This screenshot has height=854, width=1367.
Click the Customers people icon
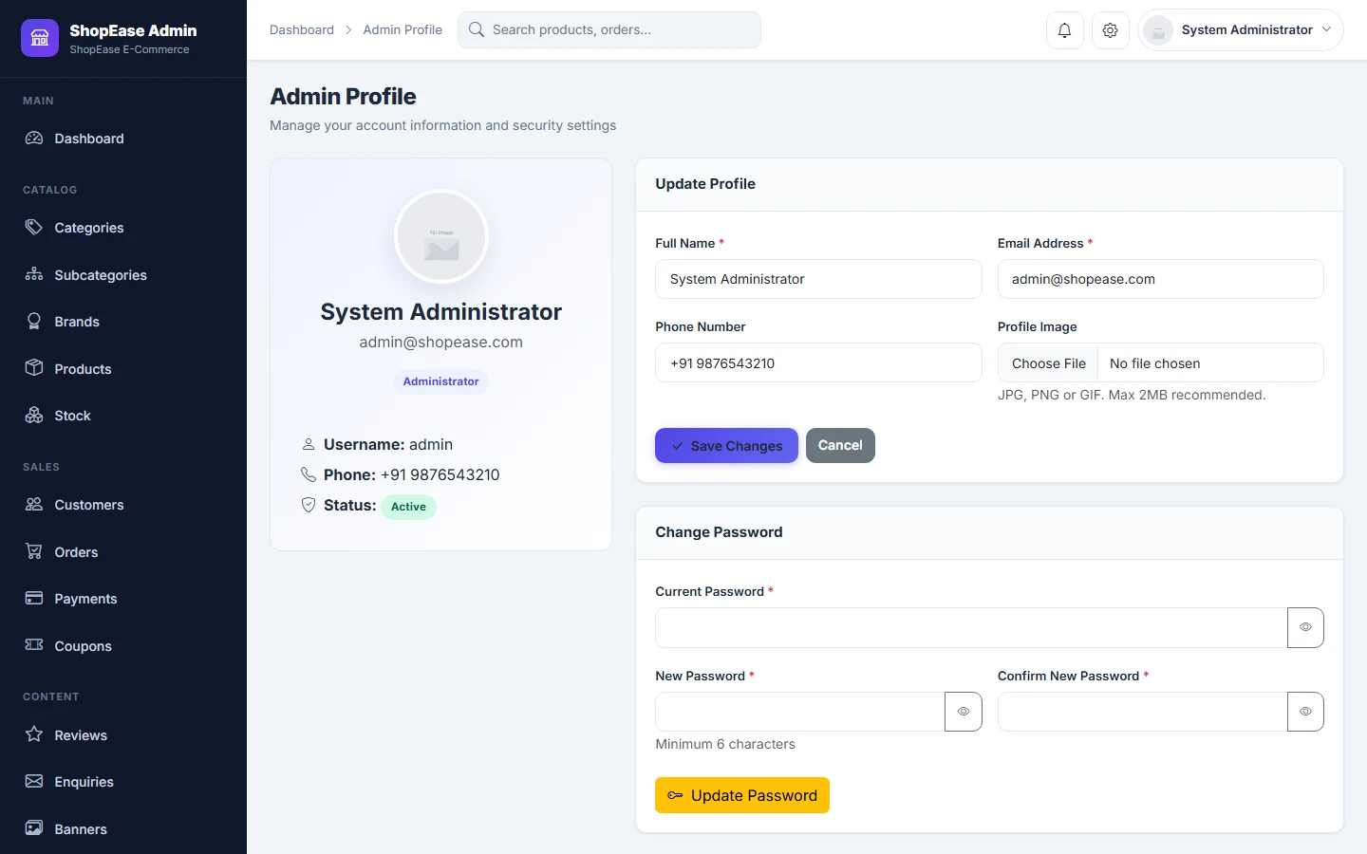34,505
